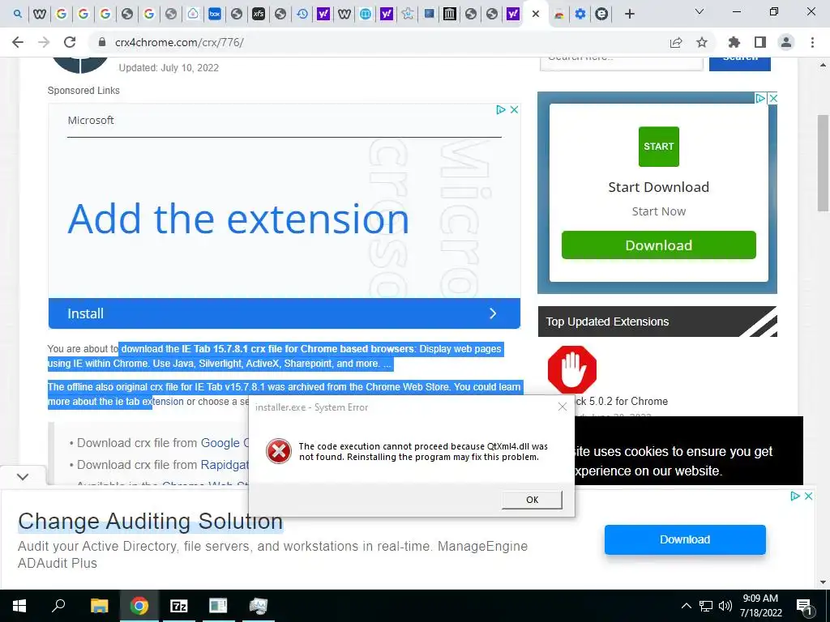Open Windows taskbar search

tap(58, 606)
